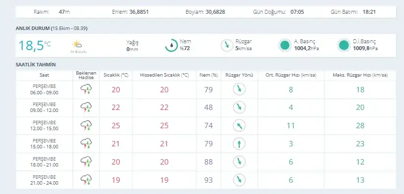Click the current temperature 18,5°C

tap(34, 46)
